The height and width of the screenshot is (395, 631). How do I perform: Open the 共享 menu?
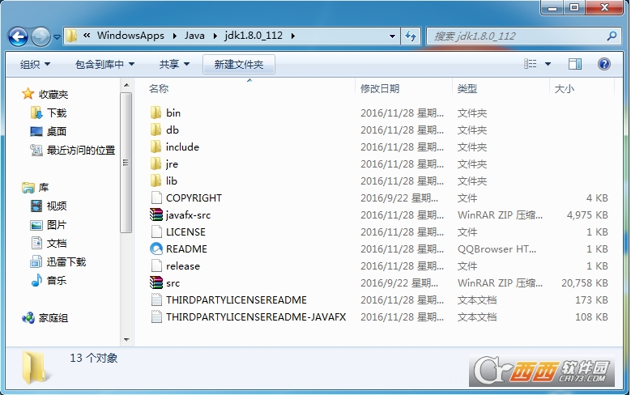tap(174, 65)
